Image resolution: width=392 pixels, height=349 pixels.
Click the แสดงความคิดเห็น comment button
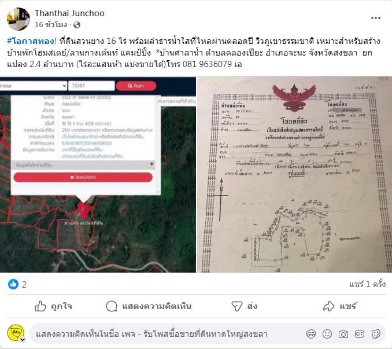pos(149,306)
